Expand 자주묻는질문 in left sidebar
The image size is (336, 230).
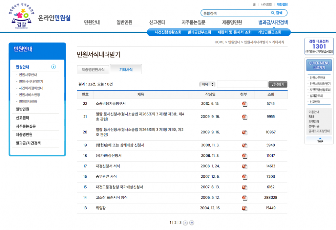[x=26, y=126]
